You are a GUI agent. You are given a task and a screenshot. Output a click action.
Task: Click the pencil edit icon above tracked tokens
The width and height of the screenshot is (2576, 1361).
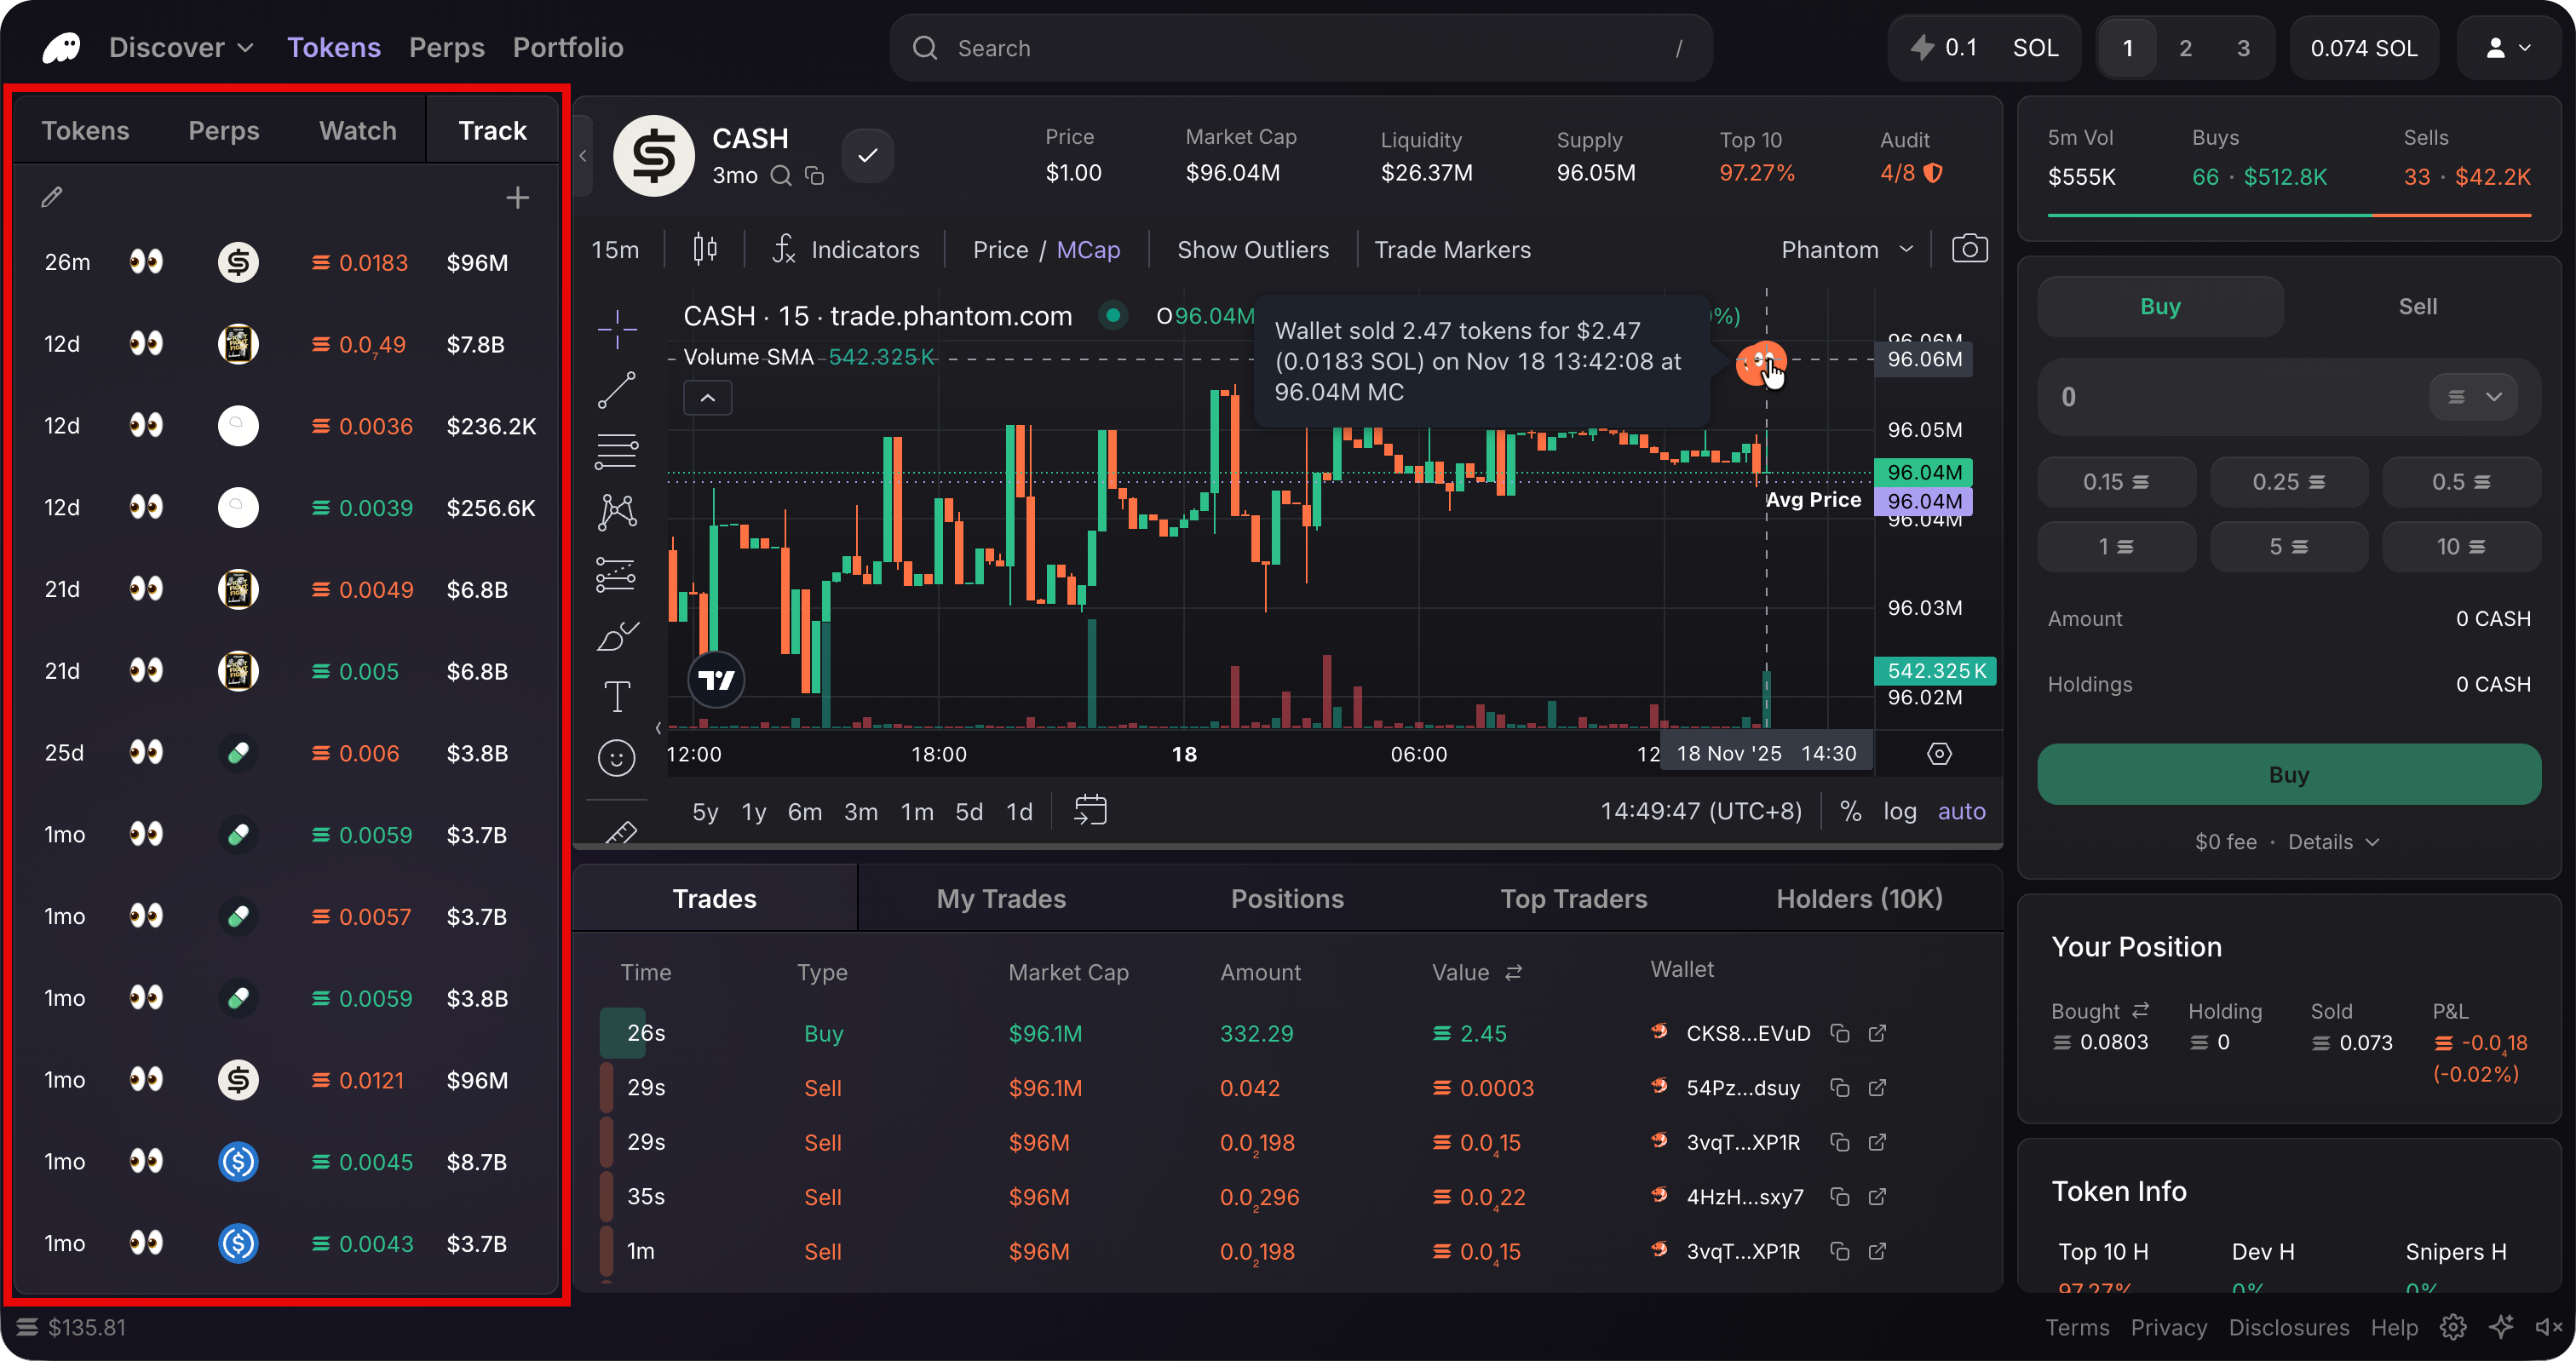coord(52,197)
